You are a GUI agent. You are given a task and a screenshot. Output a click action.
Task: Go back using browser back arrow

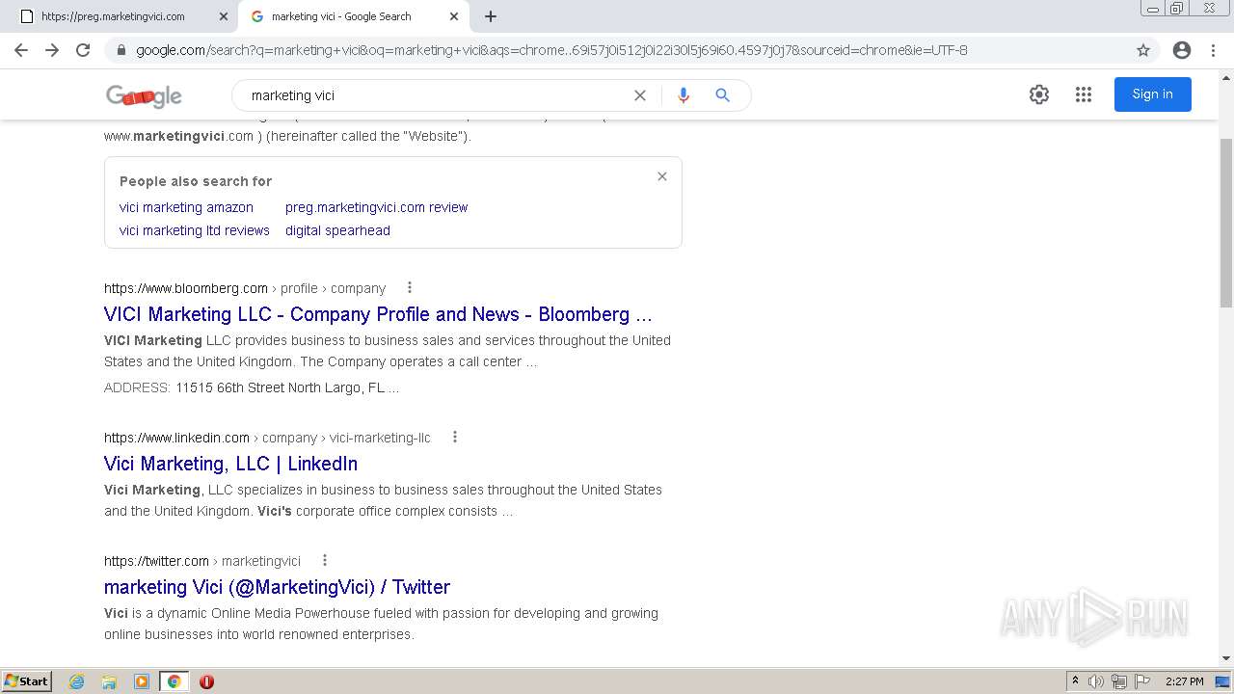[21, 50]
